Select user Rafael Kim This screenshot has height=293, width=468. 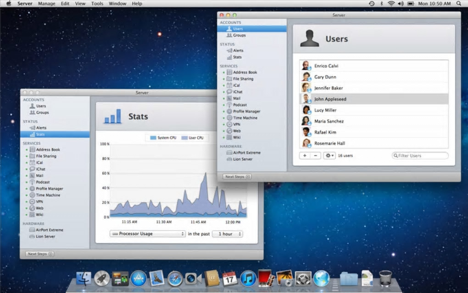[x=373, y=132]
